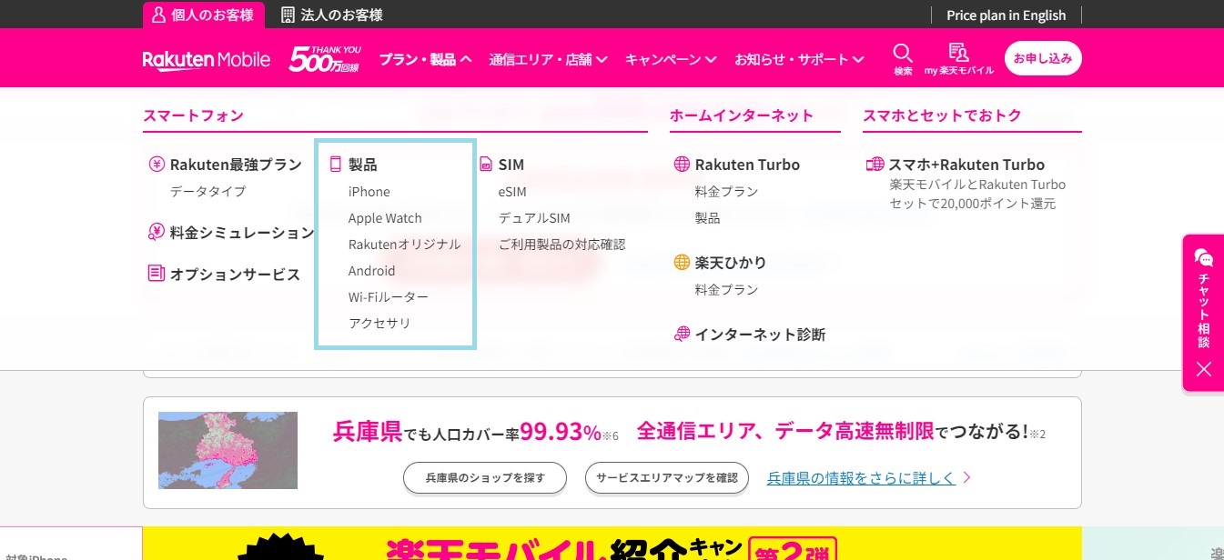Select アクセサリ products
1224x560 pixels.
379,324
